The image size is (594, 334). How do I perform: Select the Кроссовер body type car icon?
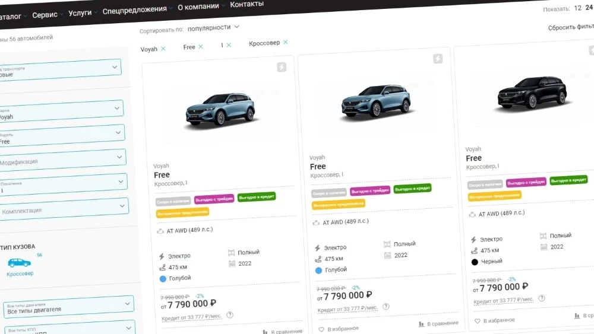pyautogui.click(x=19, y=262)
